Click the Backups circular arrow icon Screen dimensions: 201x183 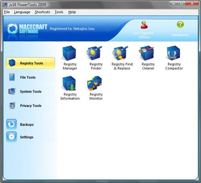(12, 124)
